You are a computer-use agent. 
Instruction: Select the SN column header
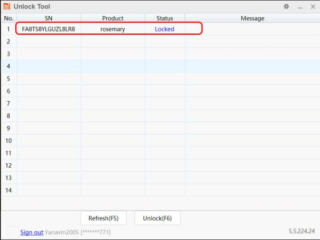click(x=49, y=19)
